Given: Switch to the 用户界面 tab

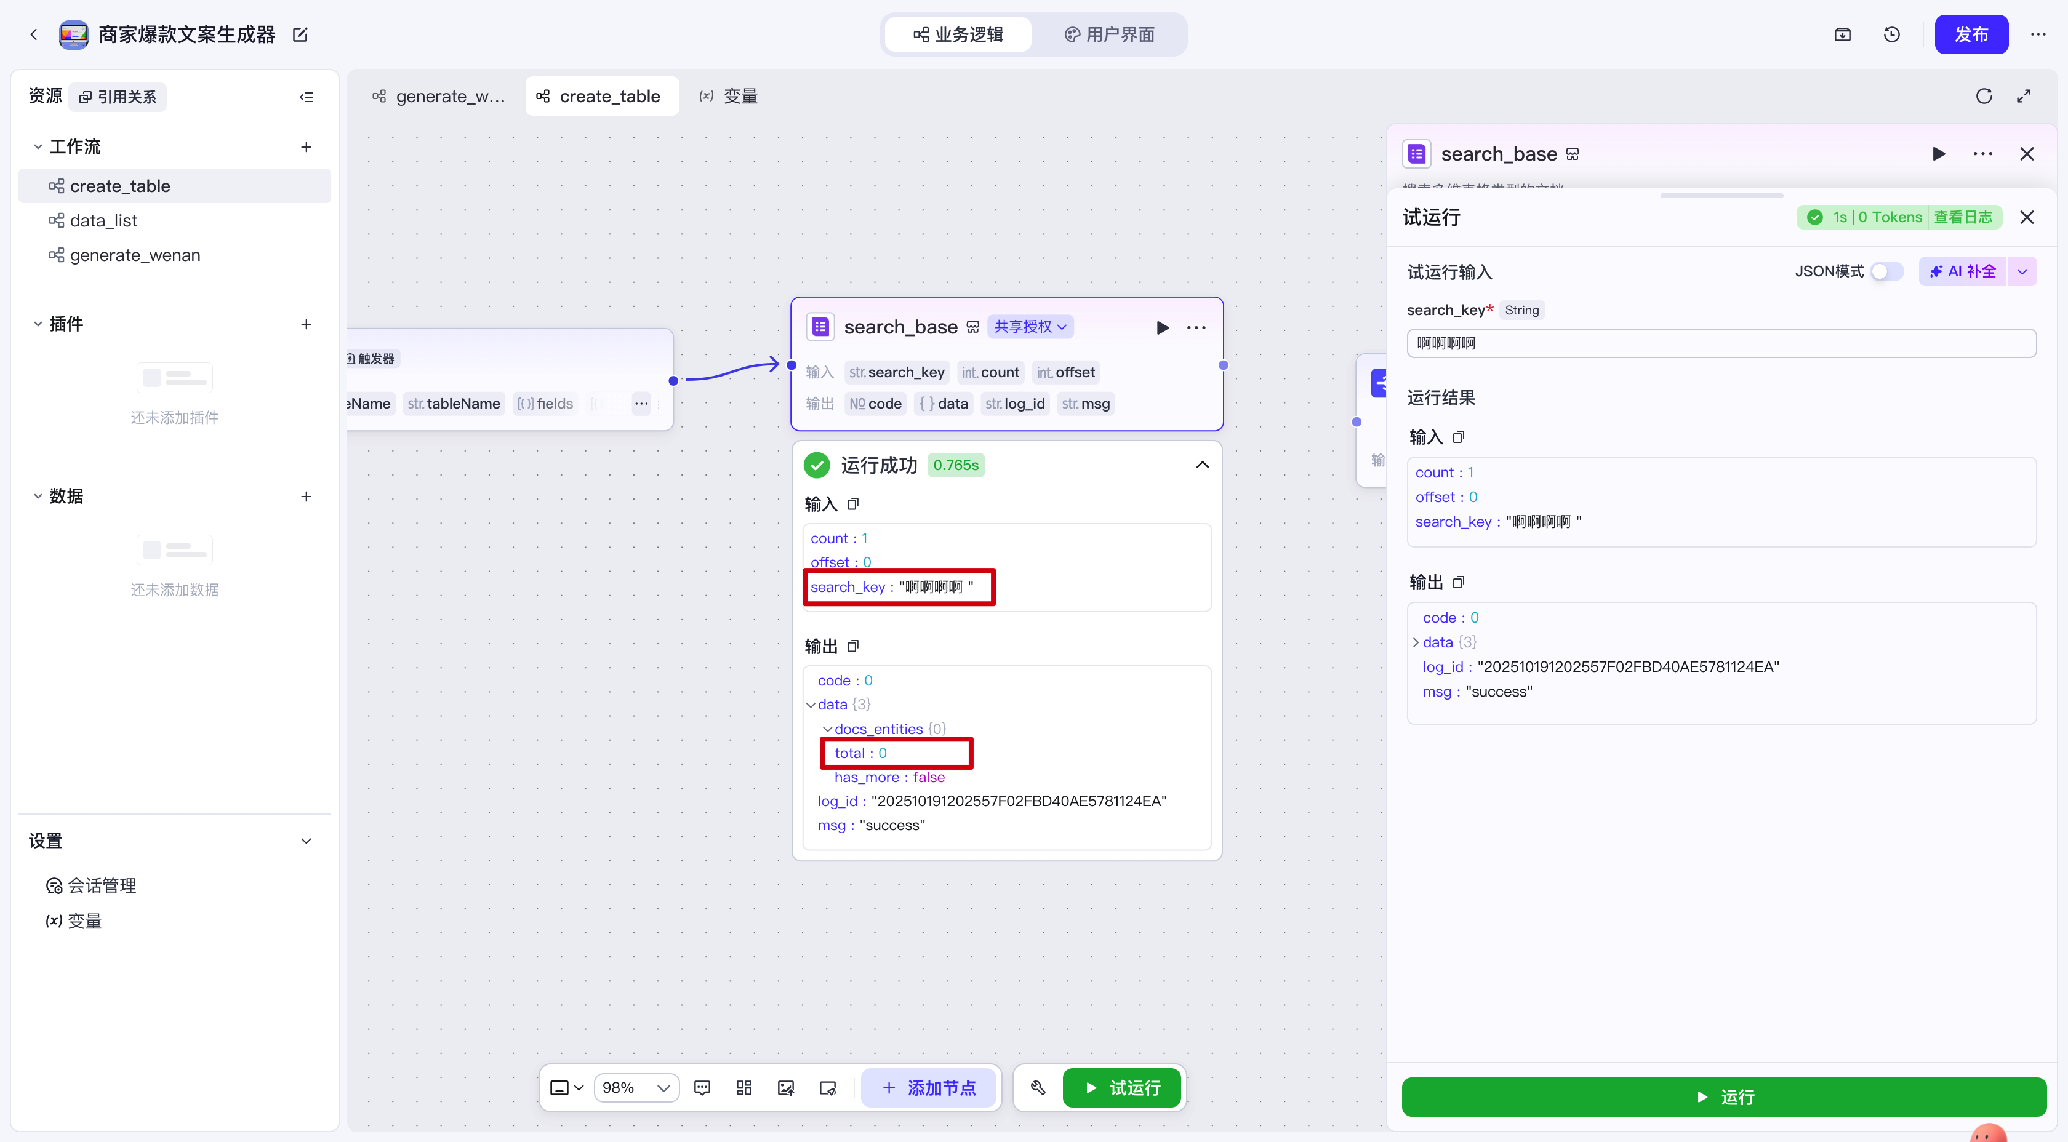Looking at the screenshot, I should [x=1110, y=34].
